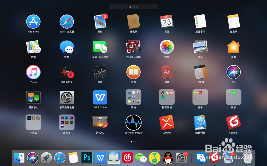Open App Store from Launchpad
Screen dimensions: 267x166
tap(33, 22)
